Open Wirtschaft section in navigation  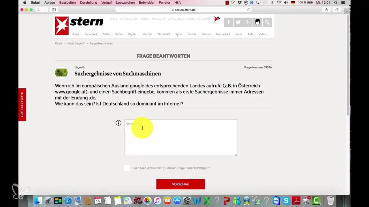point(164,34)
